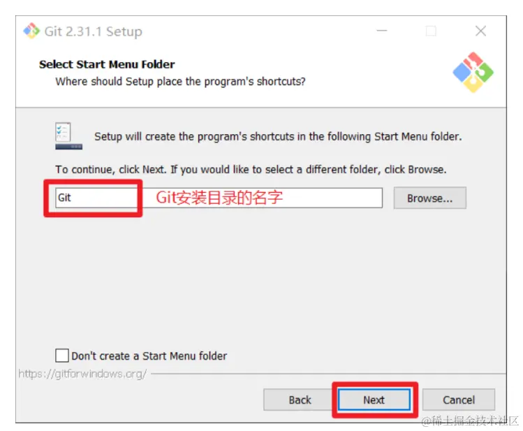Screen dimensions: 523x431
Task: Click the Browse... button to choose a folder
Action: pyautogui.click(x=430, y=198)
